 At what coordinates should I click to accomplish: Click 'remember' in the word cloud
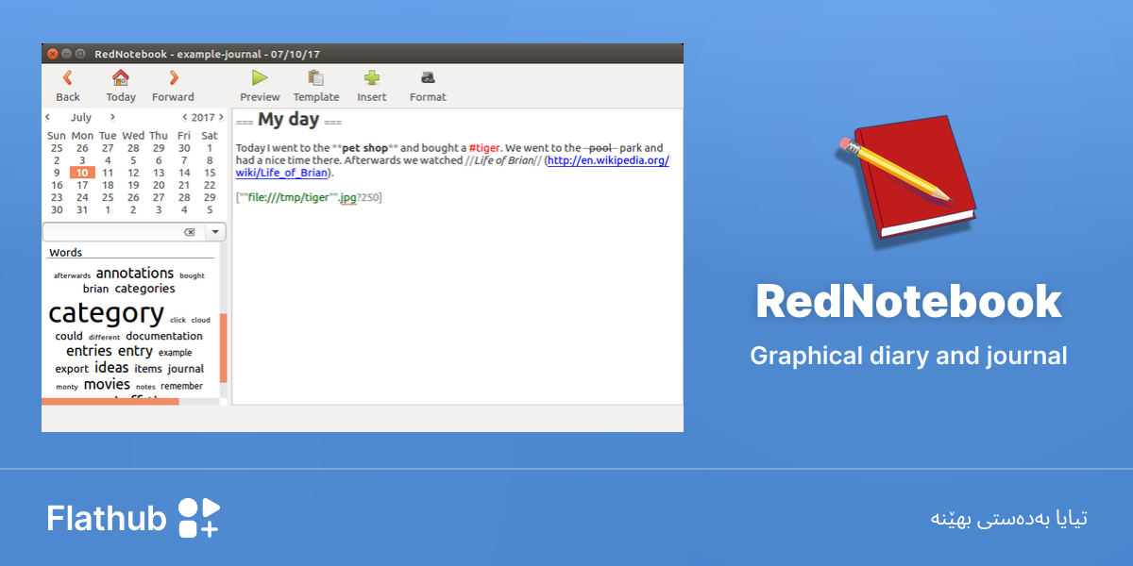(181, 386)
